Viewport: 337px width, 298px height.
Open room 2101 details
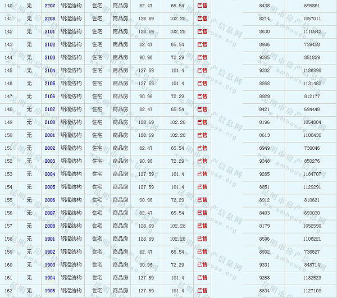pyautogui.click(x=50, y=31)
